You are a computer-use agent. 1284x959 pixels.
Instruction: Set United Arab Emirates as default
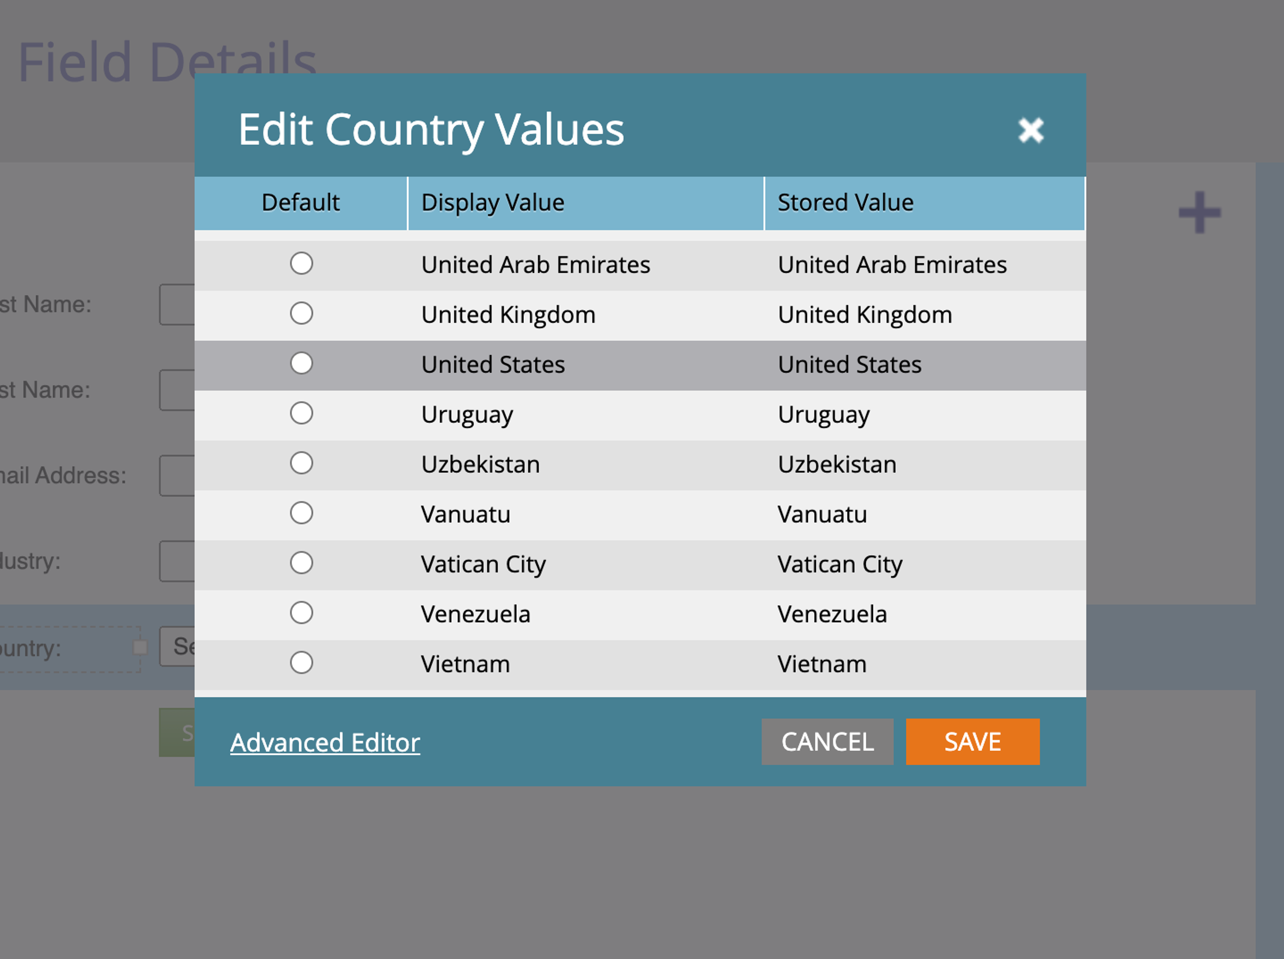coord(301,263)
